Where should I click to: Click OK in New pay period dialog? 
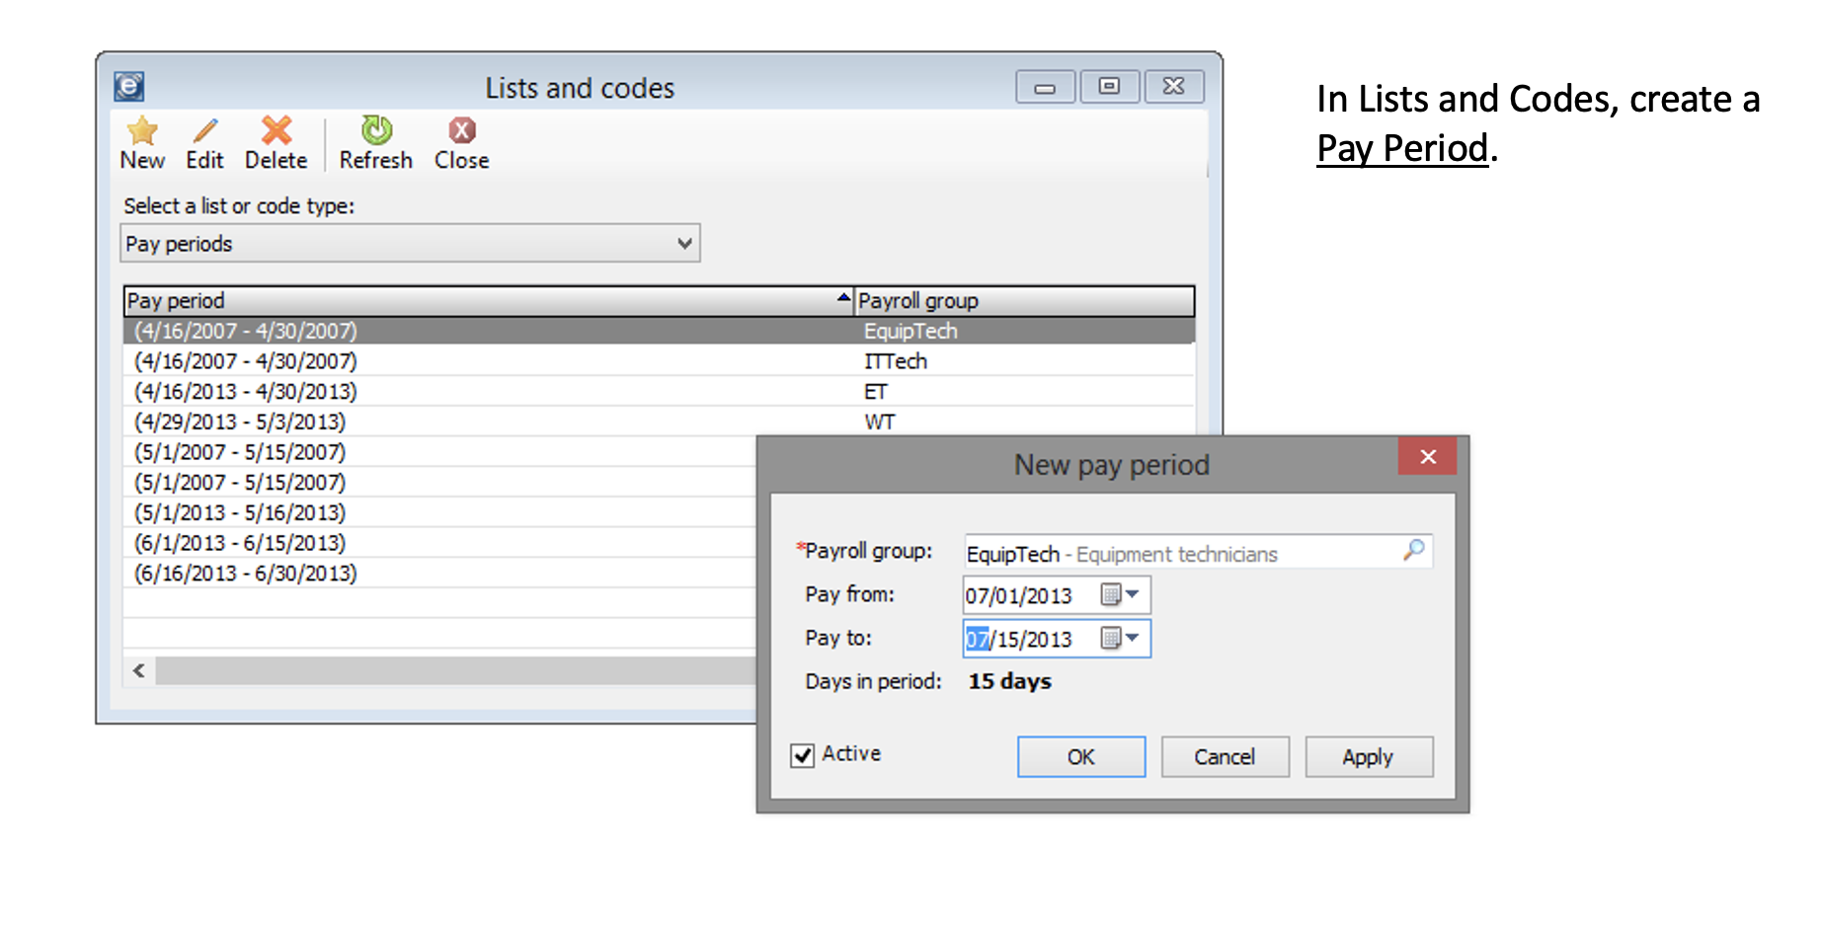(1081, 757)
